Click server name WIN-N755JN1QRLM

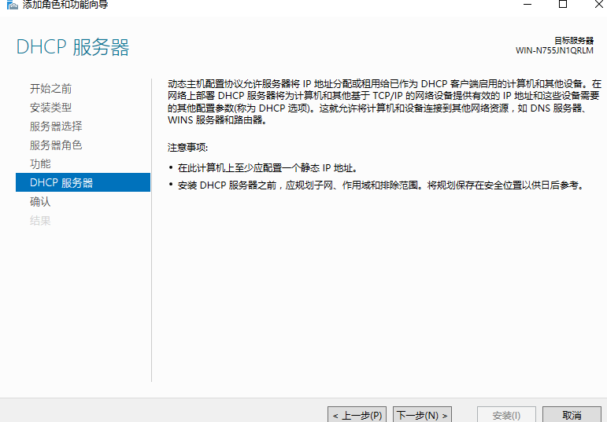554,50
